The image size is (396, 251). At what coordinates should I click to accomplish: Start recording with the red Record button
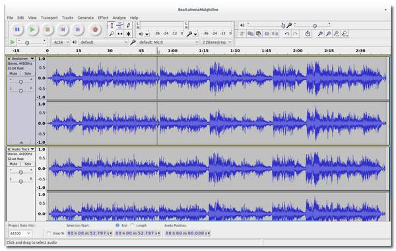95,30
